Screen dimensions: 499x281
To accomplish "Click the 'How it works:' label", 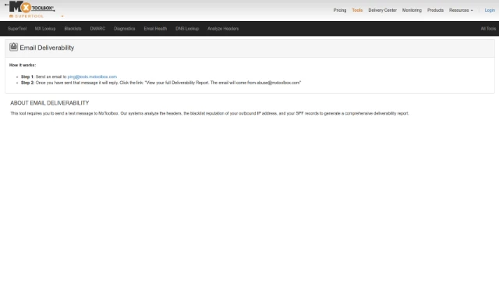I will pyautogui.click(x=23, y=65).
